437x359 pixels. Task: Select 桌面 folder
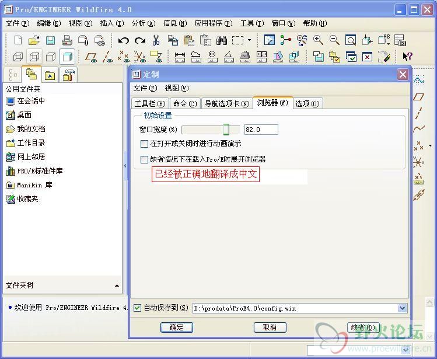coord(19,115)
